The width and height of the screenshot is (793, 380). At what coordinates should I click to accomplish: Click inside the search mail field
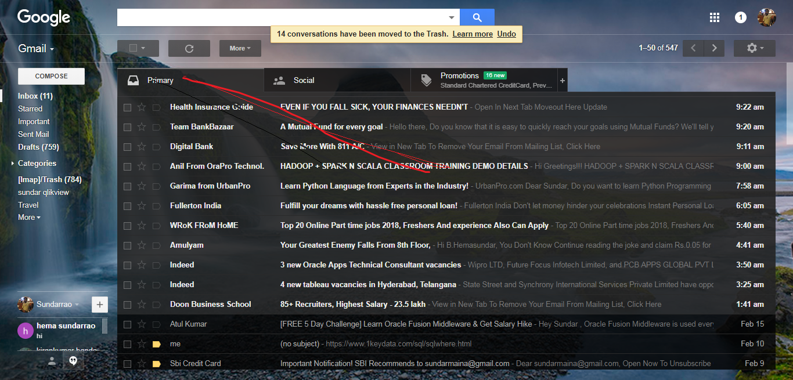[x=282, y=17]
